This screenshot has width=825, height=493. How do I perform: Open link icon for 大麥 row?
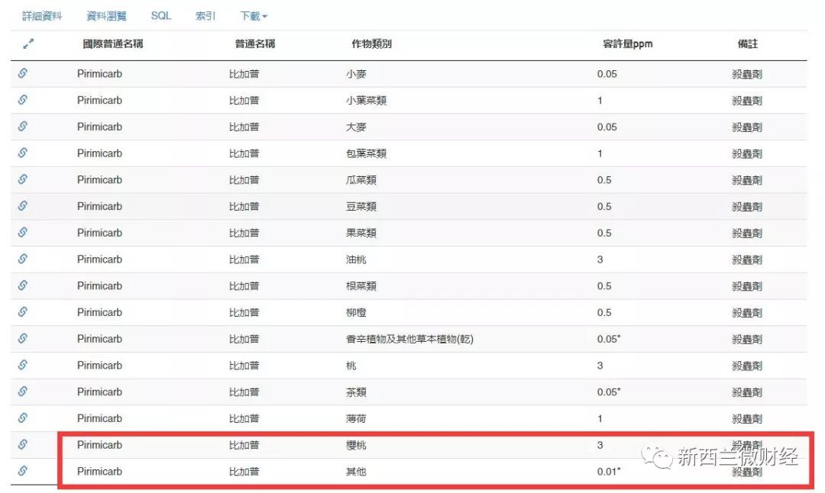point(23,126)
